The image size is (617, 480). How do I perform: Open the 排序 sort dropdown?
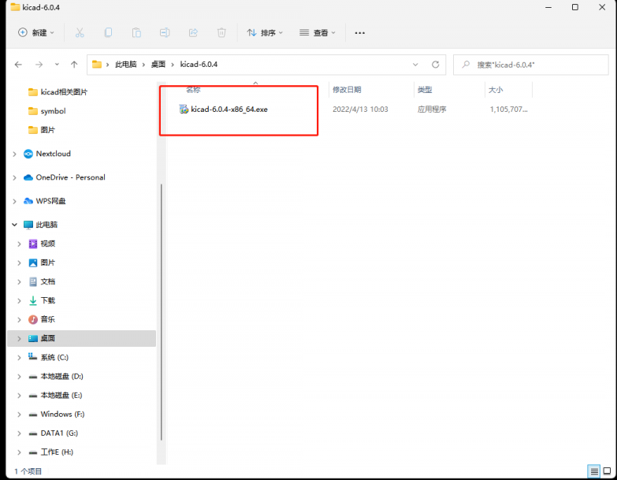click(x=265, y=32)
